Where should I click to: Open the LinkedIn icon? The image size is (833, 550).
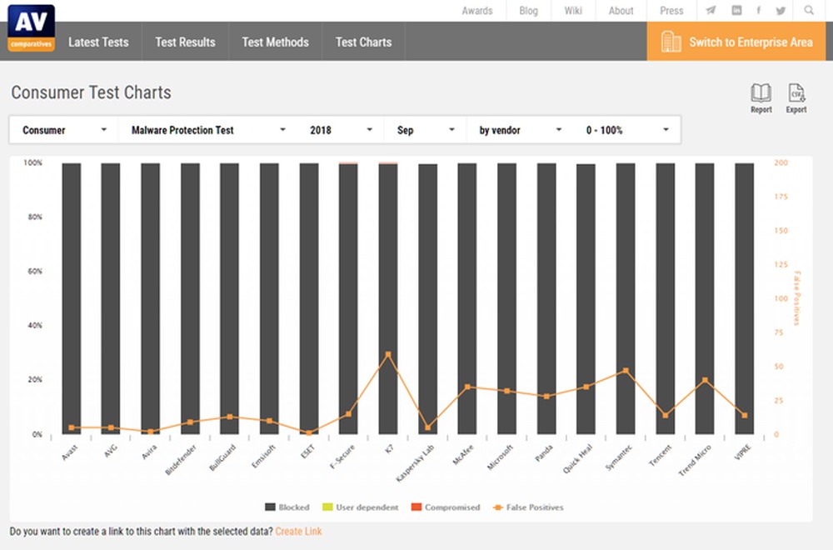pyautogui.click(x=736, y=11)
